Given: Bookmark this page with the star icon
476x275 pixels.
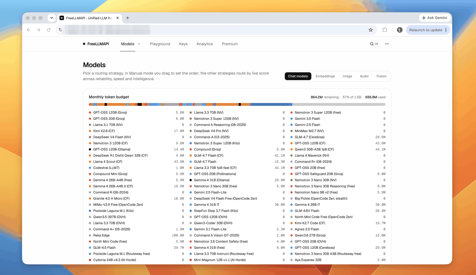Looking at the screenshot, I should pos(371,30).
